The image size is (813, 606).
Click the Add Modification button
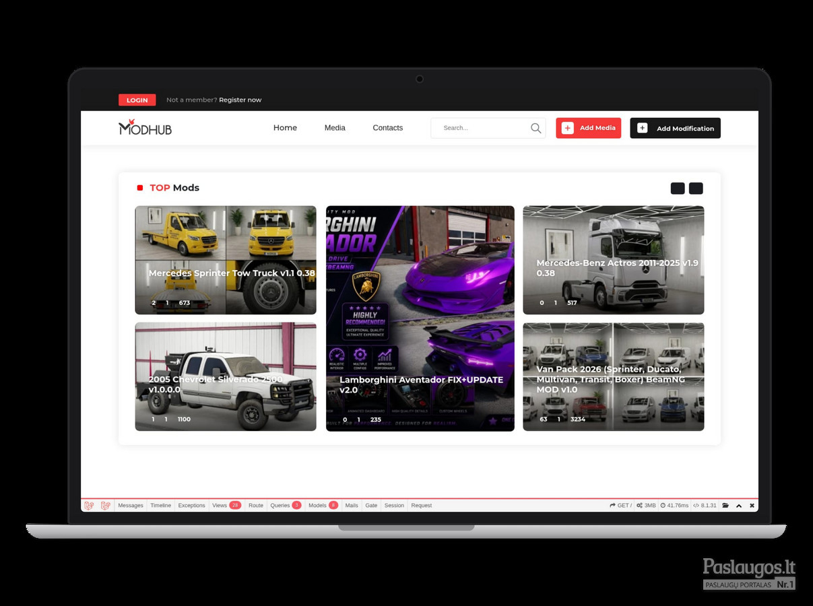pos(675,128)
